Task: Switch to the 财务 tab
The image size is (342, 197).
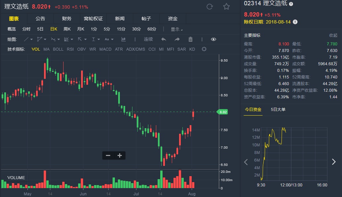Action: coord(67,19)
